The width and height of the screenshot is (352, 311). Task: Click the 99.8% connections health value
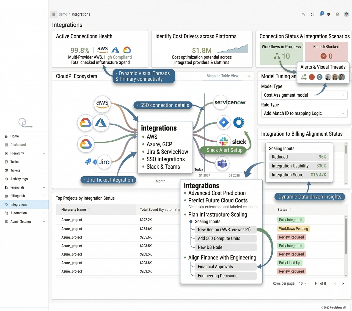[80, 50]
